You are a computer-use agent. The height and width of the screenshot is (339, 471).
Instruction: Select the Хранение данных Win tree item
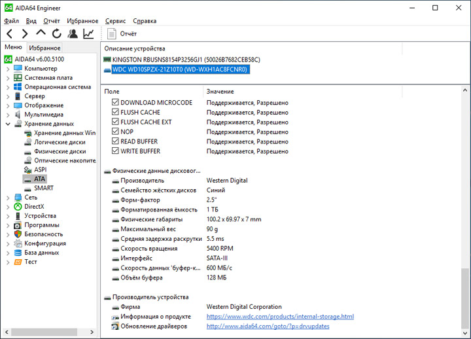[65, 133]
